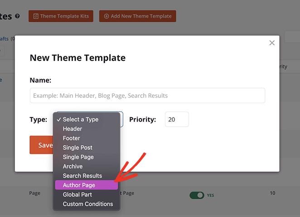
Task: Click the template Name input field
Action: click(147, 95)
